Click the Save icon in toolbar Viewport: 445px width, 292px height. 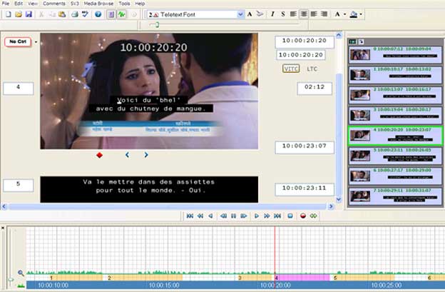pyautogui.click(x=29, y=14)
